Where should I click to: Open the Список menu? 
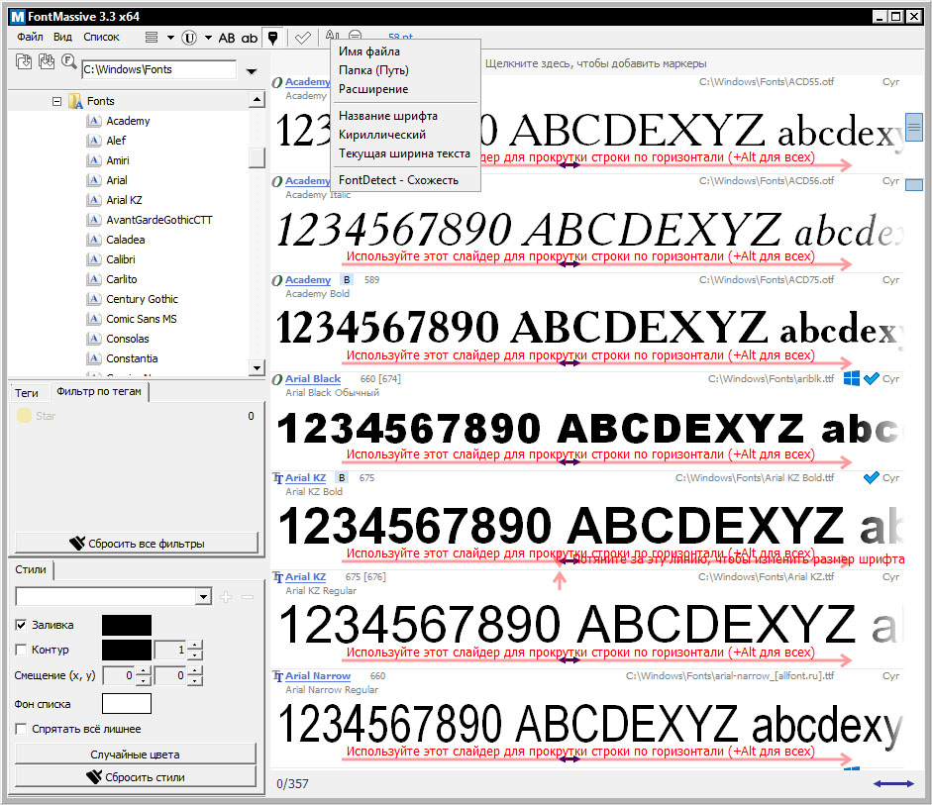click(101, 37)
